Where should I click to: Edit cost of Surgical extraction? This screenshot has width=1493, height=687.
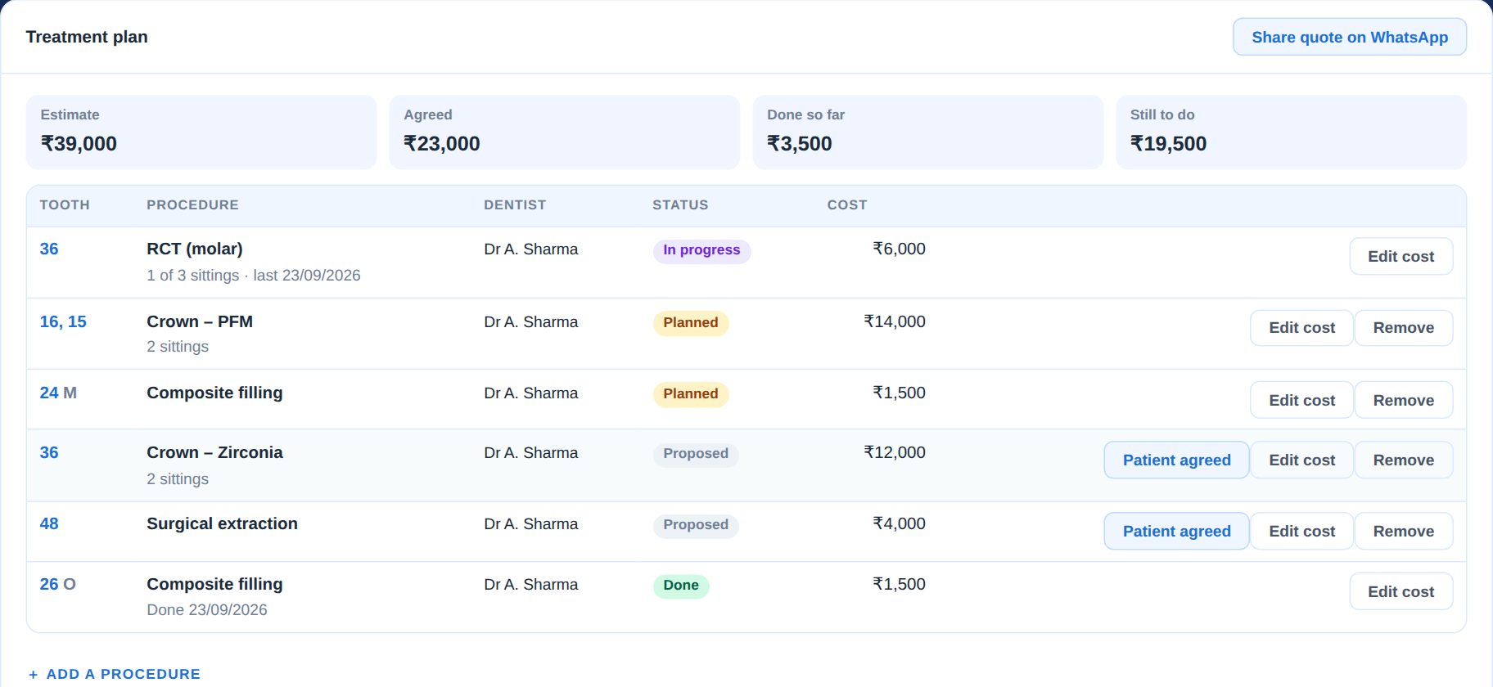[1301, 531]
